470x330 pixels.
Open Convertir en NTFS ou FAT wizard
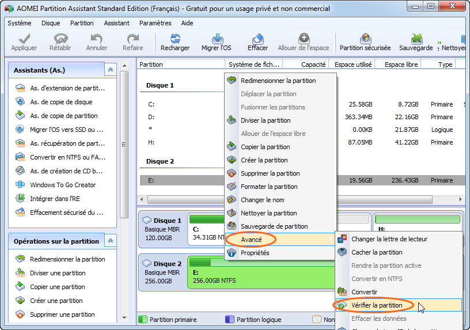coord(61,157)
